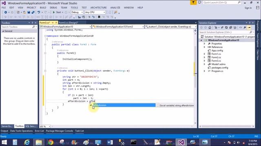Open the PROJECT menu
Image resolution: width=261 pixels, height=146 pixels.
31,8
